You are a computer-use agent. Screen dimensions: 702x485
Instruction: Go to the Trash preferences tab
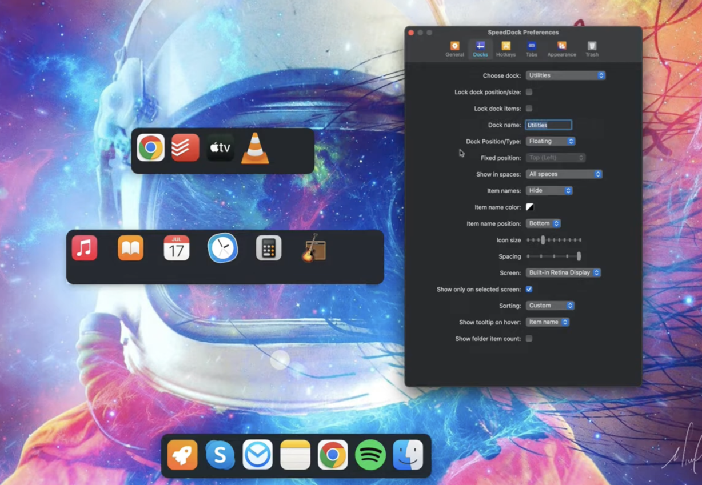pyautogui.click(x=592, y=49)
